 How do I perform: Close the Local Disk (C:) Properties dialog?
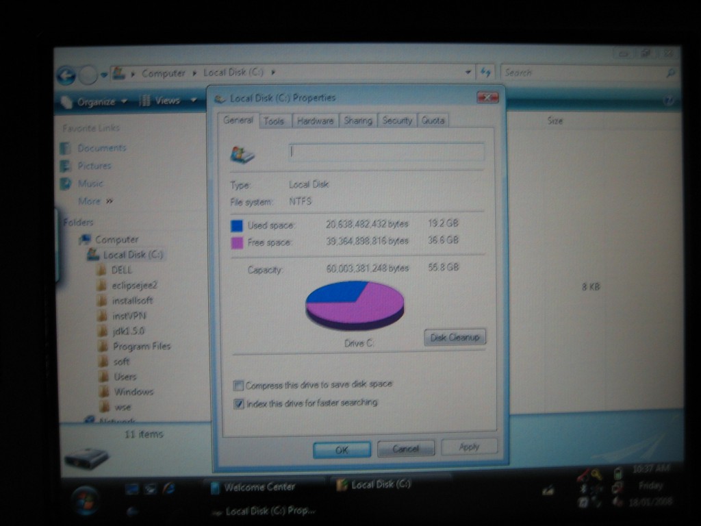coord(487,97)
